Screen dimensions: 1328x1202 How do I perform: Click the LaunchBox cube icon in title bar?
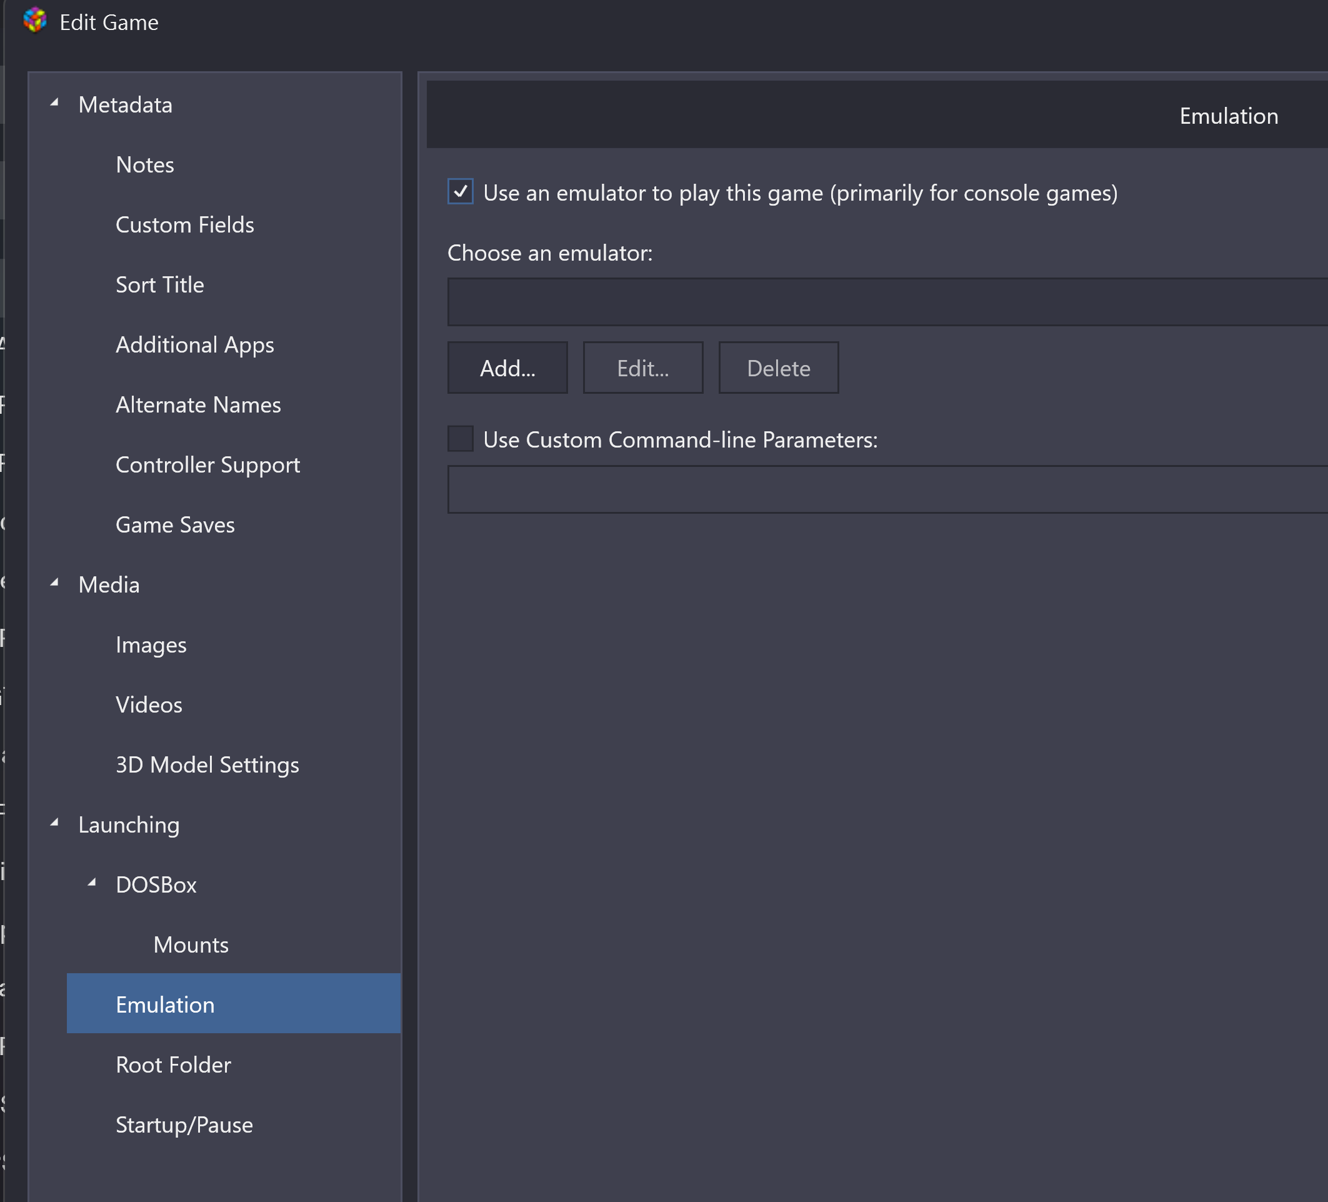[35, 21]
